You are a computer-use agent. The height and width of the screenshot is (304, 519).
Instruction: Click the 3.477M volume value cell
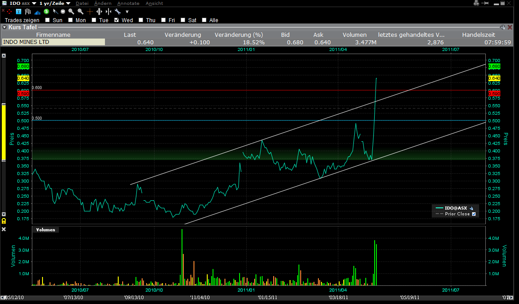366,43
